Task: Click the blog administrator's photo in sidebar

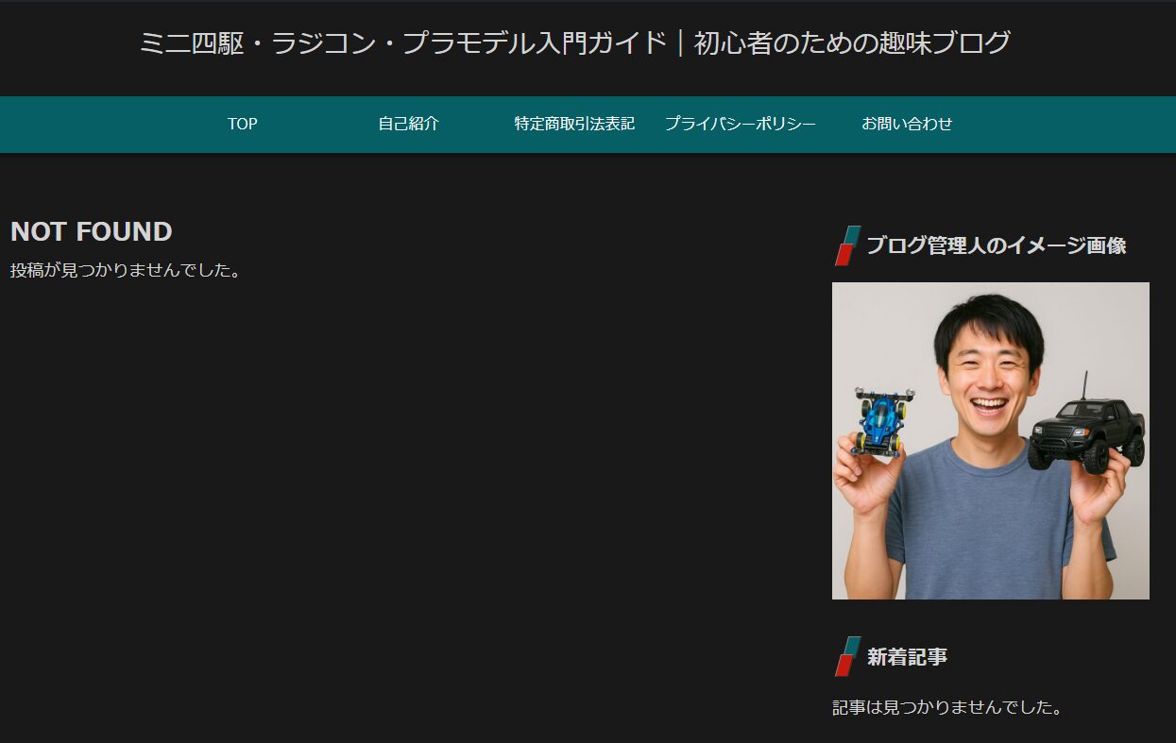Action: coord(991,441)
